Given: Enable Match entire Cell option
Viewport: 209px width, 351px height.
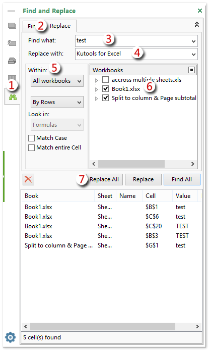Looking at the screenshot, I should coord(32,148).
